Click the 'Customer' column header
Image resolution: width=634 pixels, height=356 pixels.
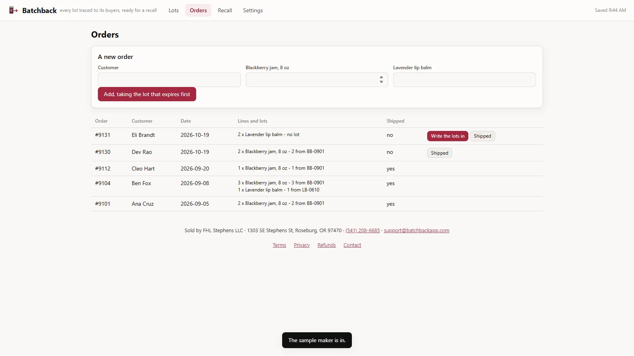click(x=142, y=121)
